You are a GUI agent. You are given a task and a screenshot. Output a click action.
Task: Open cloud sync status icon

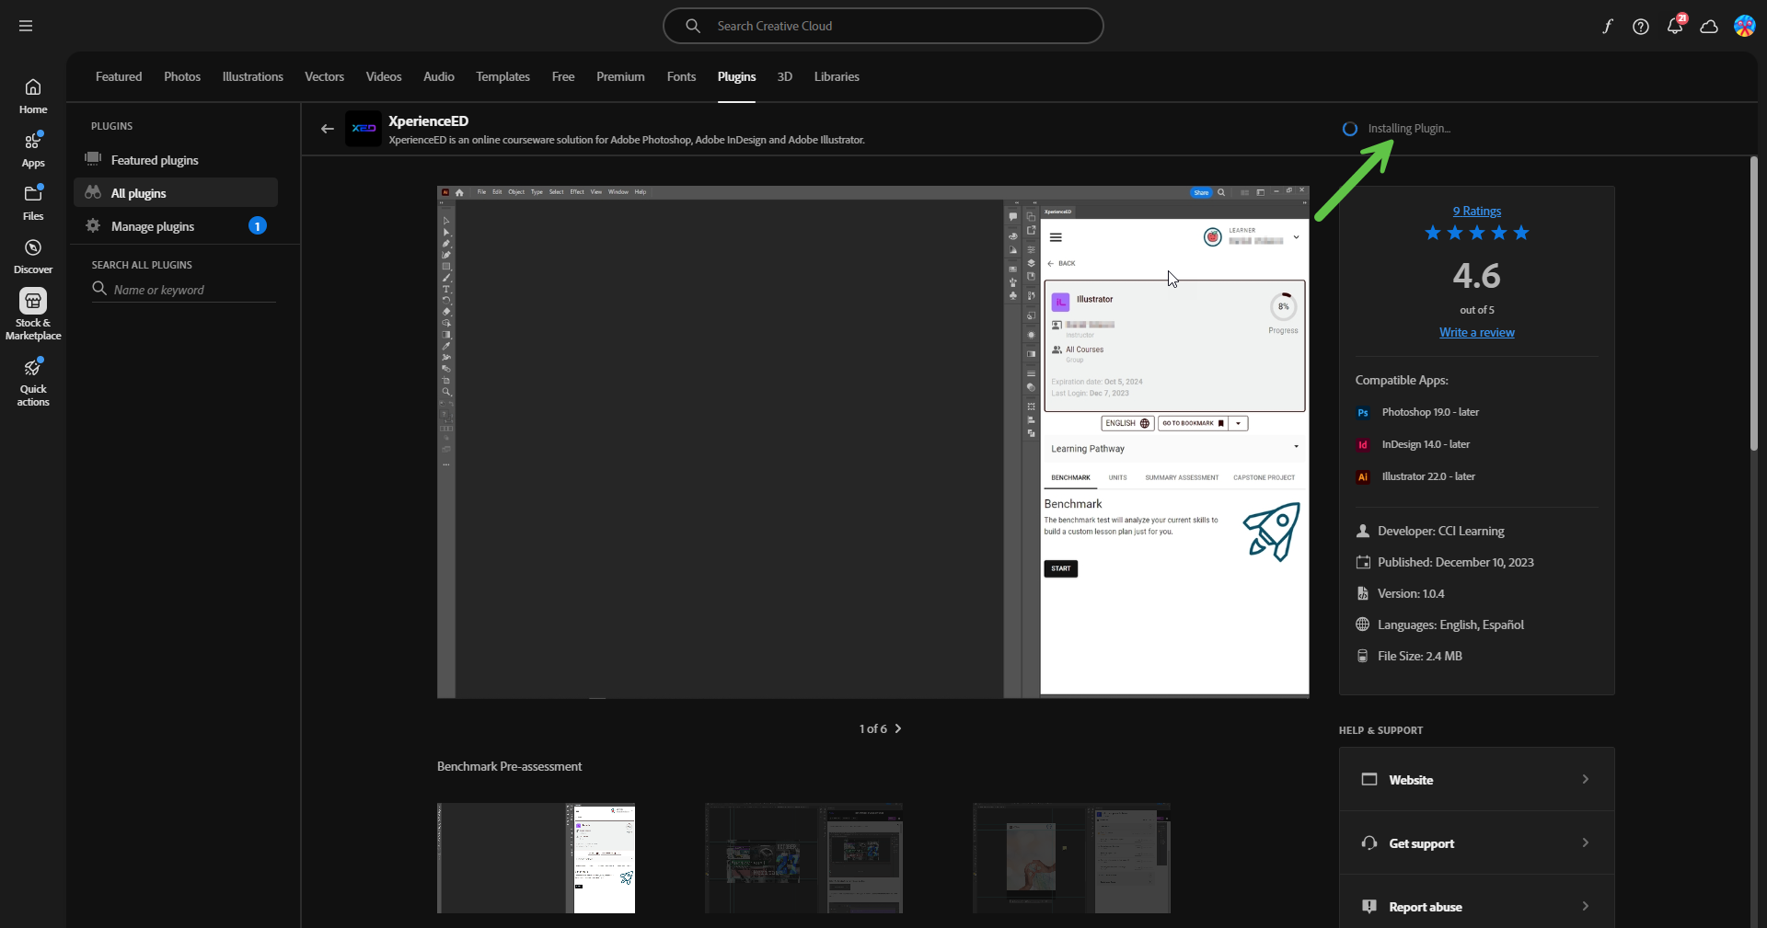(x=1709, y=26)
